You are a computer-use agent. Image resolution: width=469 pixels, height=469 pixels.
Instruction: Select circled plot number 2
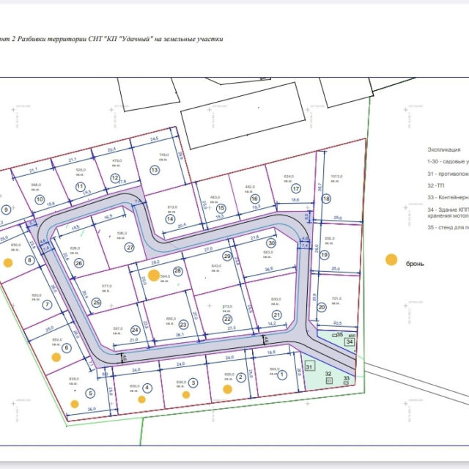pyautogui.click(x=241, y=377)
